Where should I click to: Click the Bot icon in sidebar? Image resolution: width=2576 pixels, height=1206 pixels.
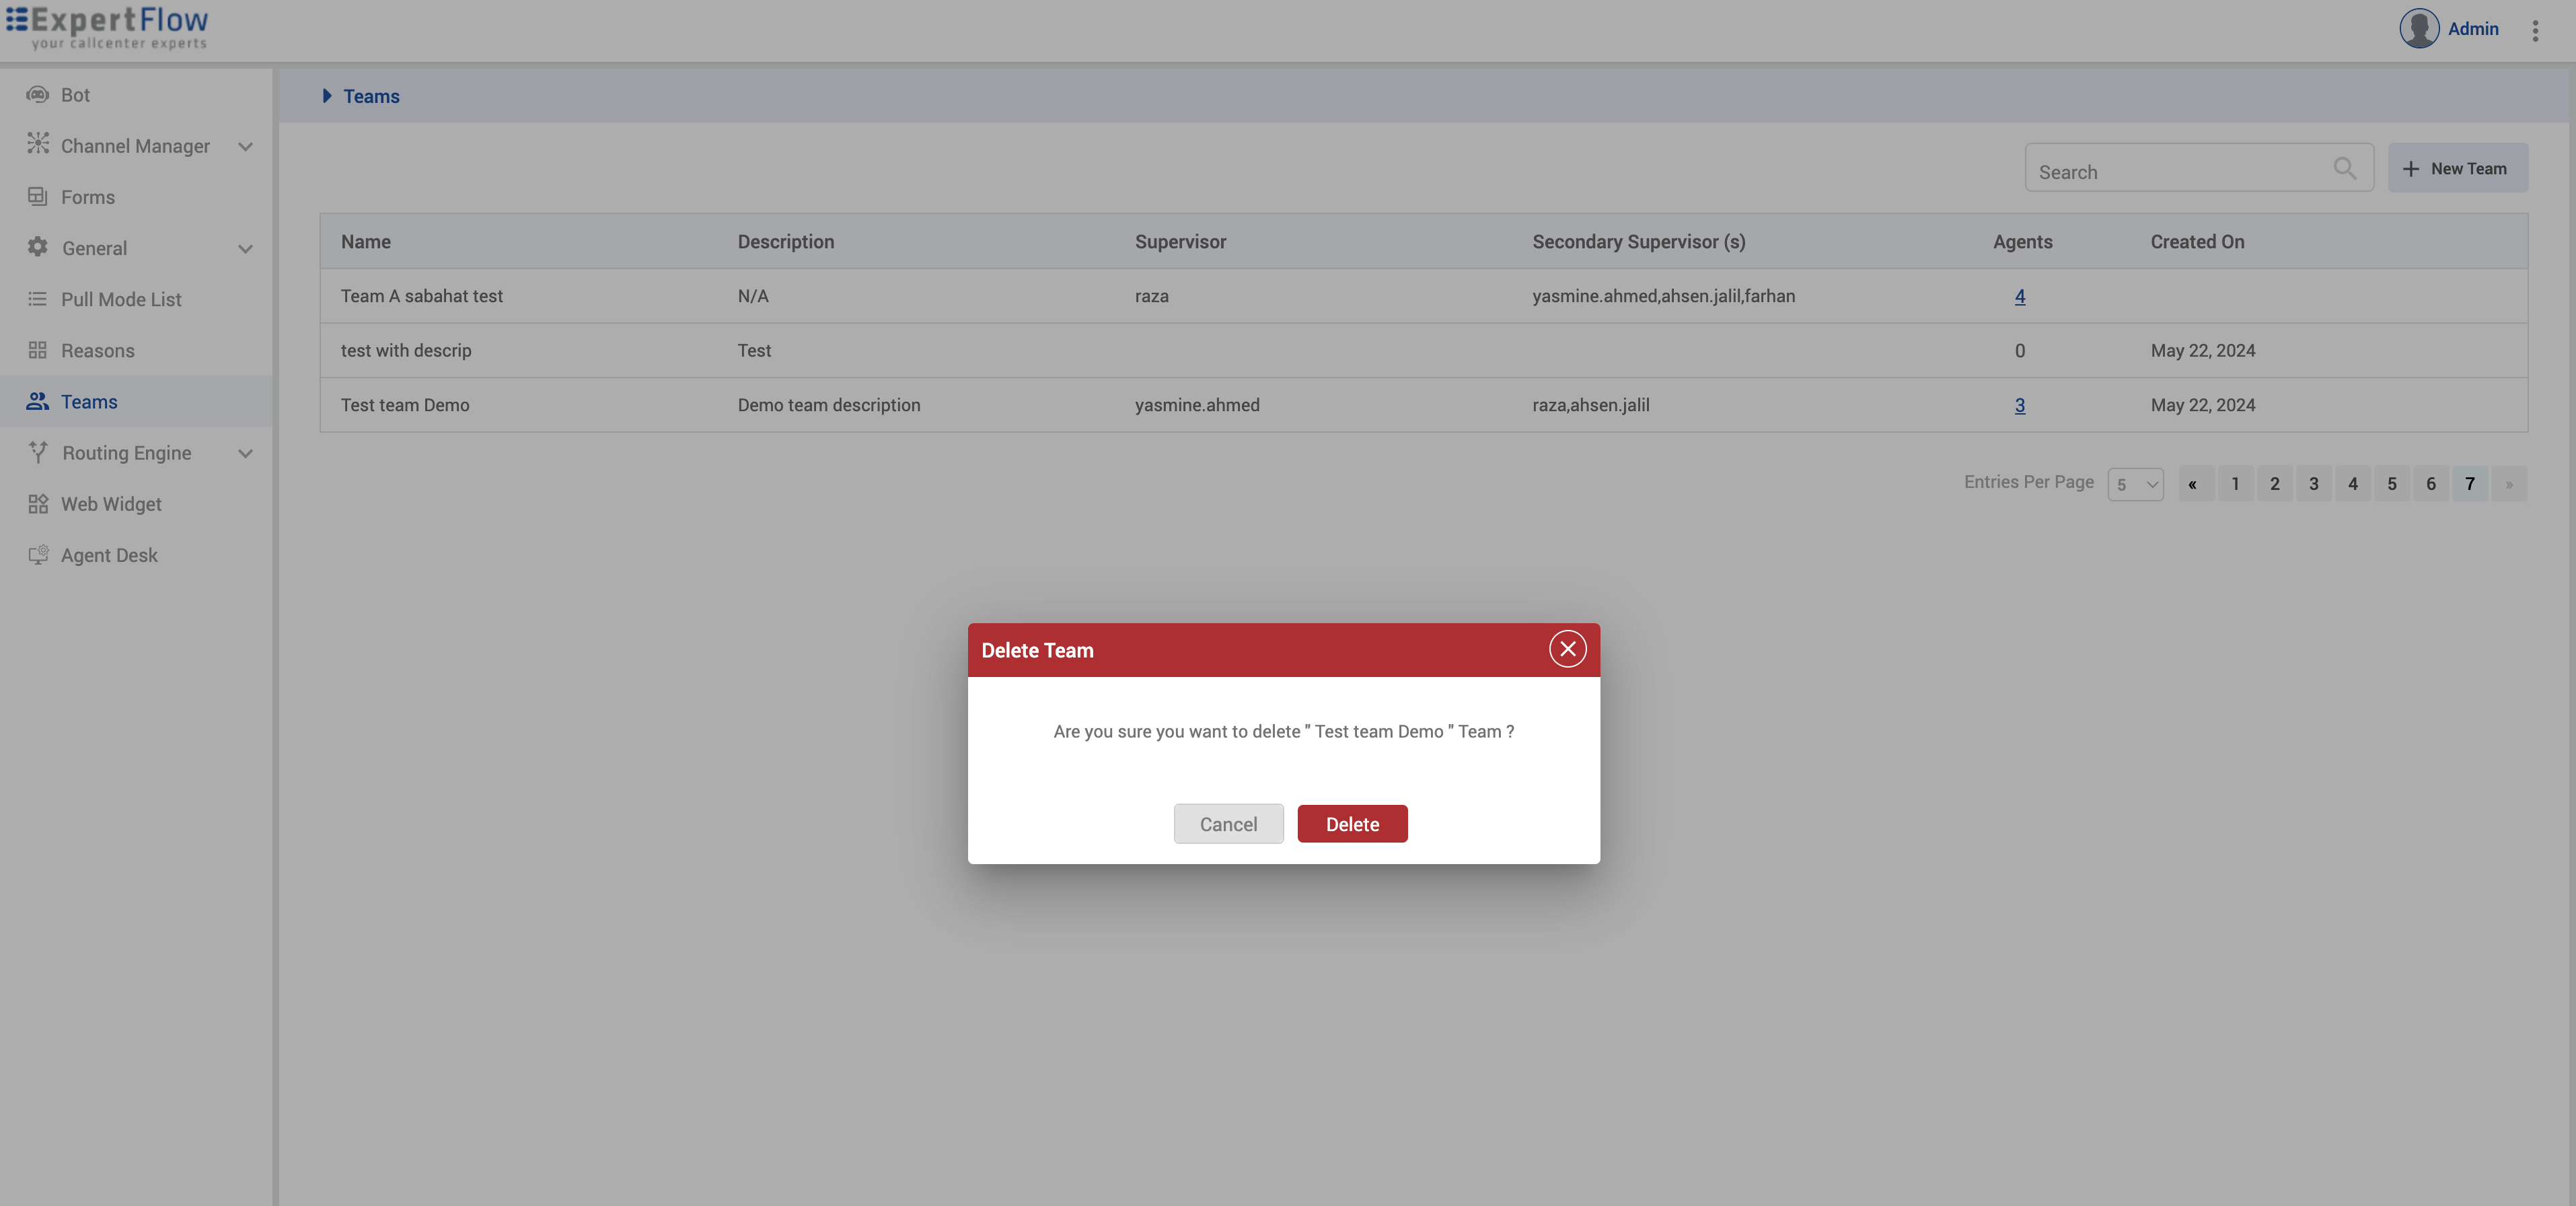(x=36, y=94)
